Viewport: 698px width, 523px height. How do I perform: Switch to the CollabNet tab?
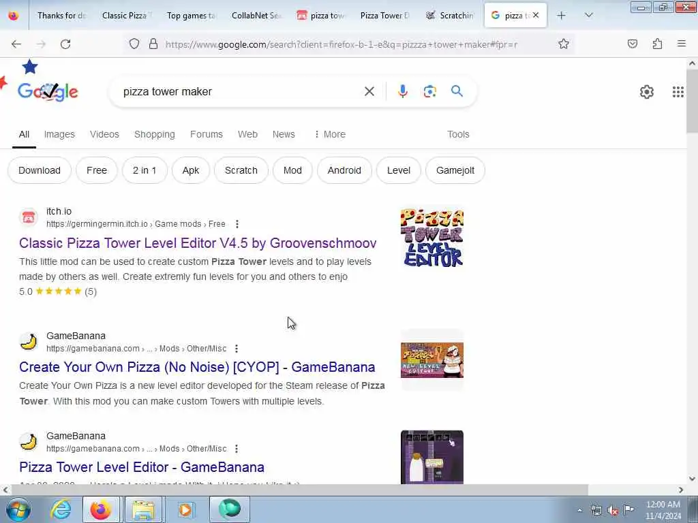click(256, 16)
